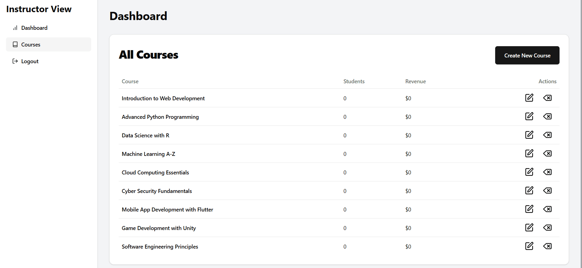Click revenue value for Data Science with R
Screen dimensions: 582x268
(408, 136)
